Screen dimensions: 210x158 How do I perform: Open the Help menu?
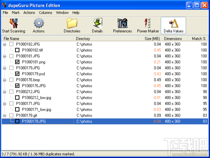[76, 13]
